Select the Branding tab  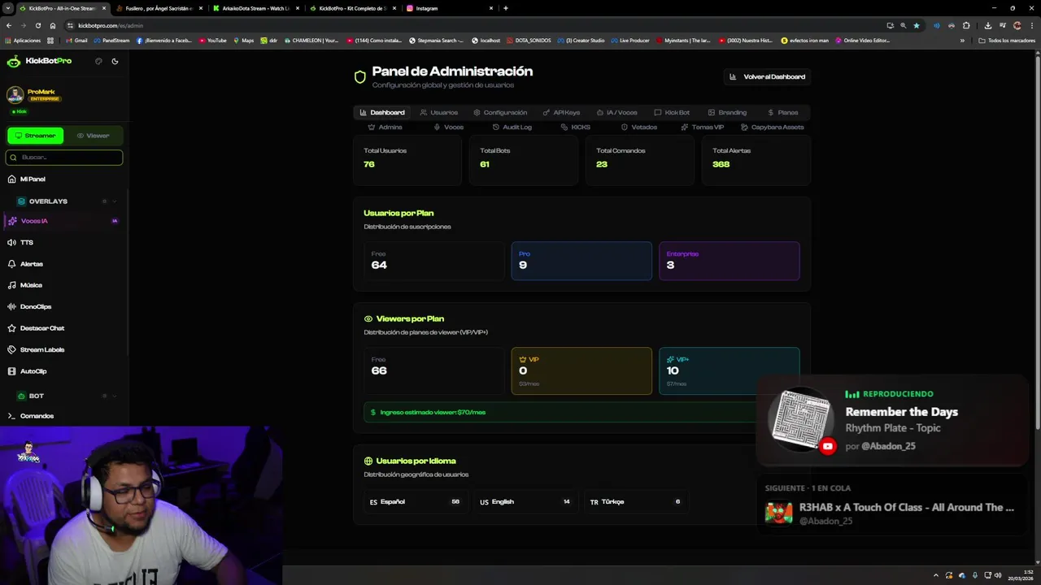(727, 112)
